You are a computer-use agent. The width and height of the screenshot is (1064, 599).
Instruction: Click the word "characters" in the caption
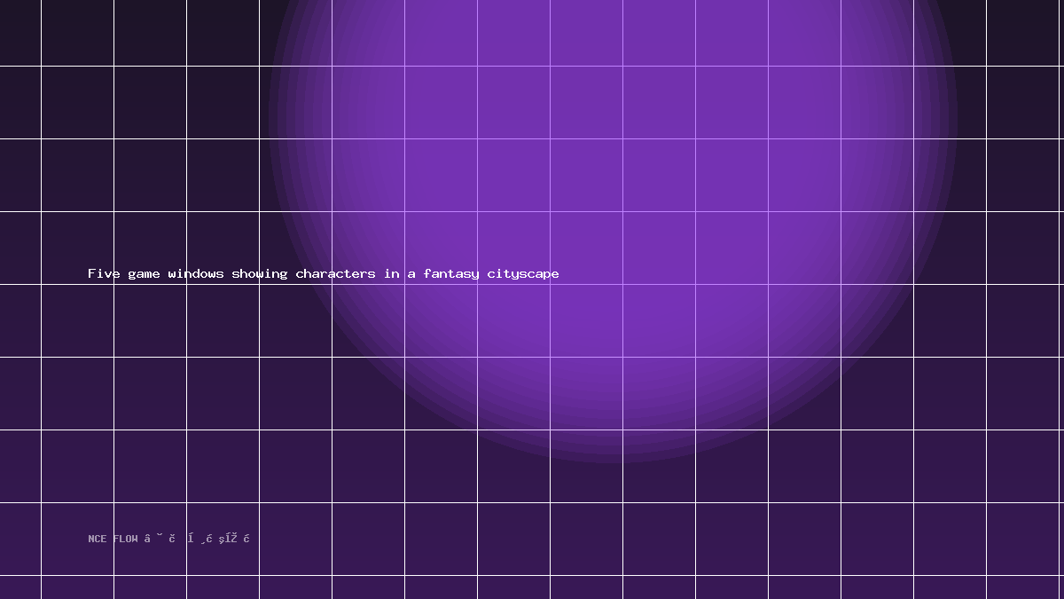click(335, 273)
